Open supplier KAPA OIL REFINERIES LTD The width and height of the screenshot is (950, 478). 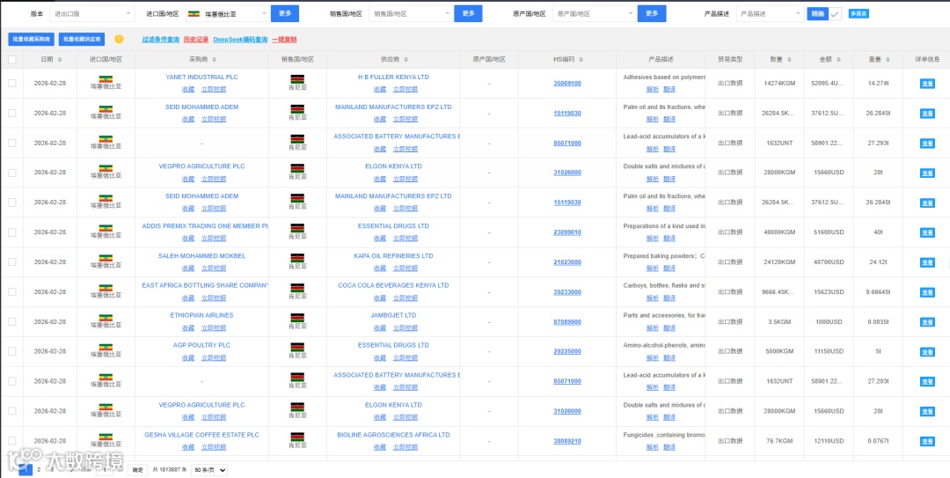393,256
